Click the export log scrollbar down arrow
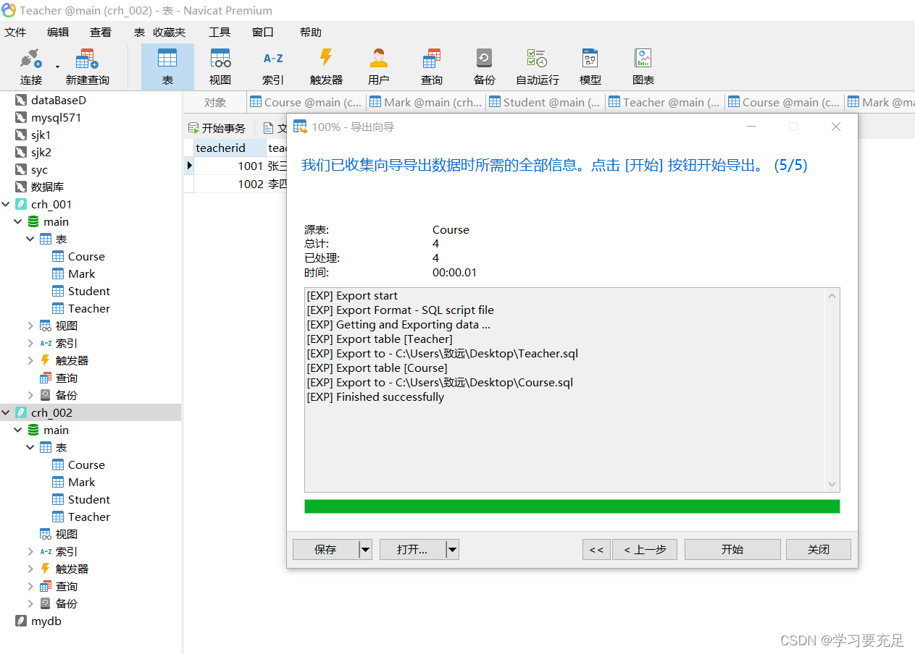 click(832, 485)
